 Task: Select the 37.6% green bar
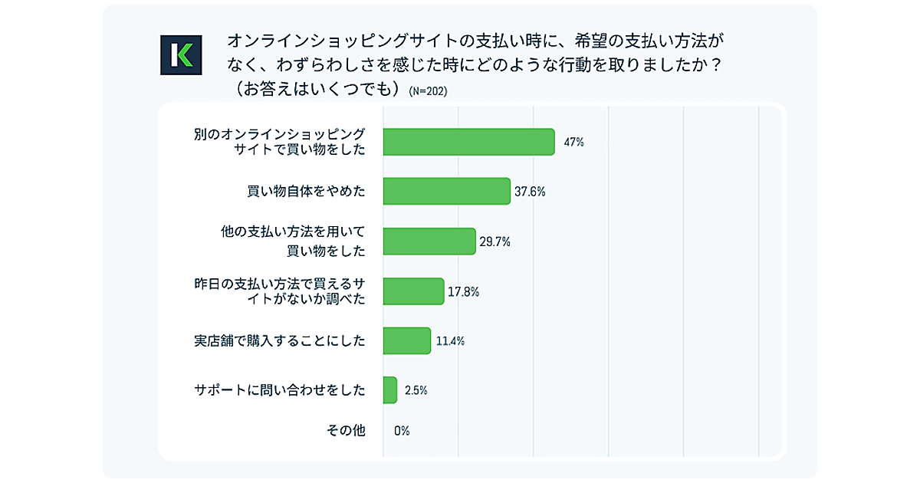(446, 192)
